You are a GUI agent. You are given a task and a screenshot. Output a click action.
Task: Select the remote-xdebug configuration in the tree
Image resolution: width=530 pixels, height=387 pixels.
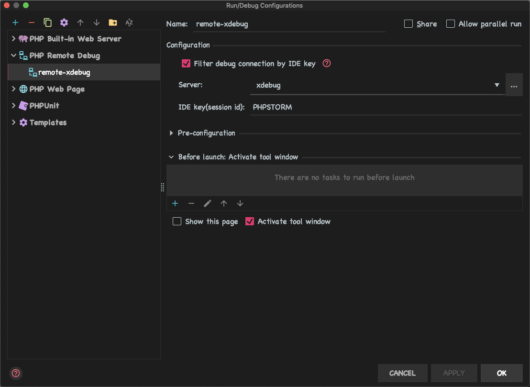coord(64,72)
